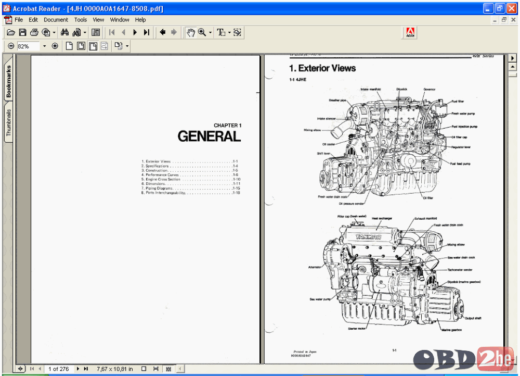Switch to Single Page layout in status bar

(x=144, y=369)
